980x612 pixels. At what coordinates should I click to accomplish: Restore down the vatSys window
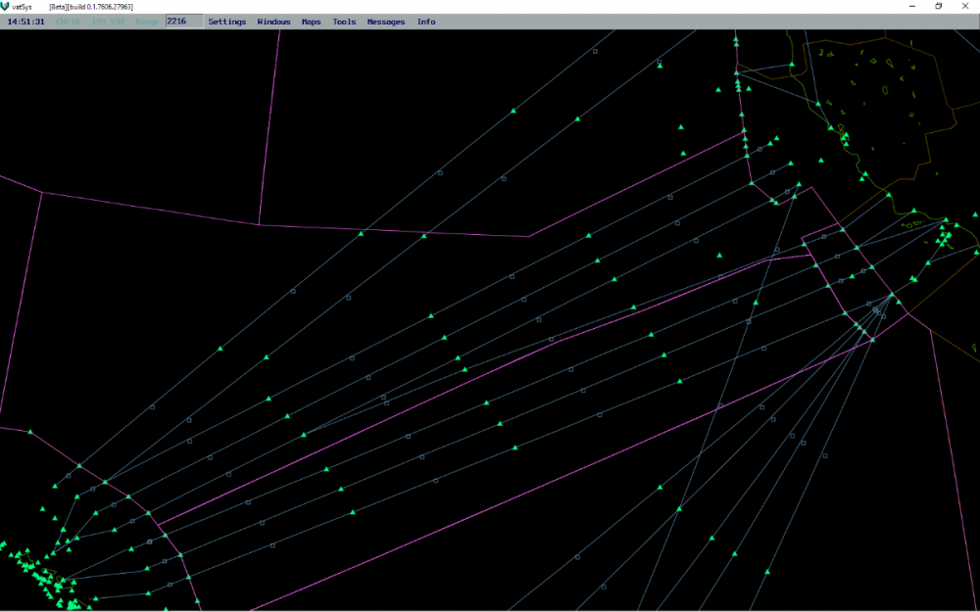pyautogui.click(x=938, y=6)
